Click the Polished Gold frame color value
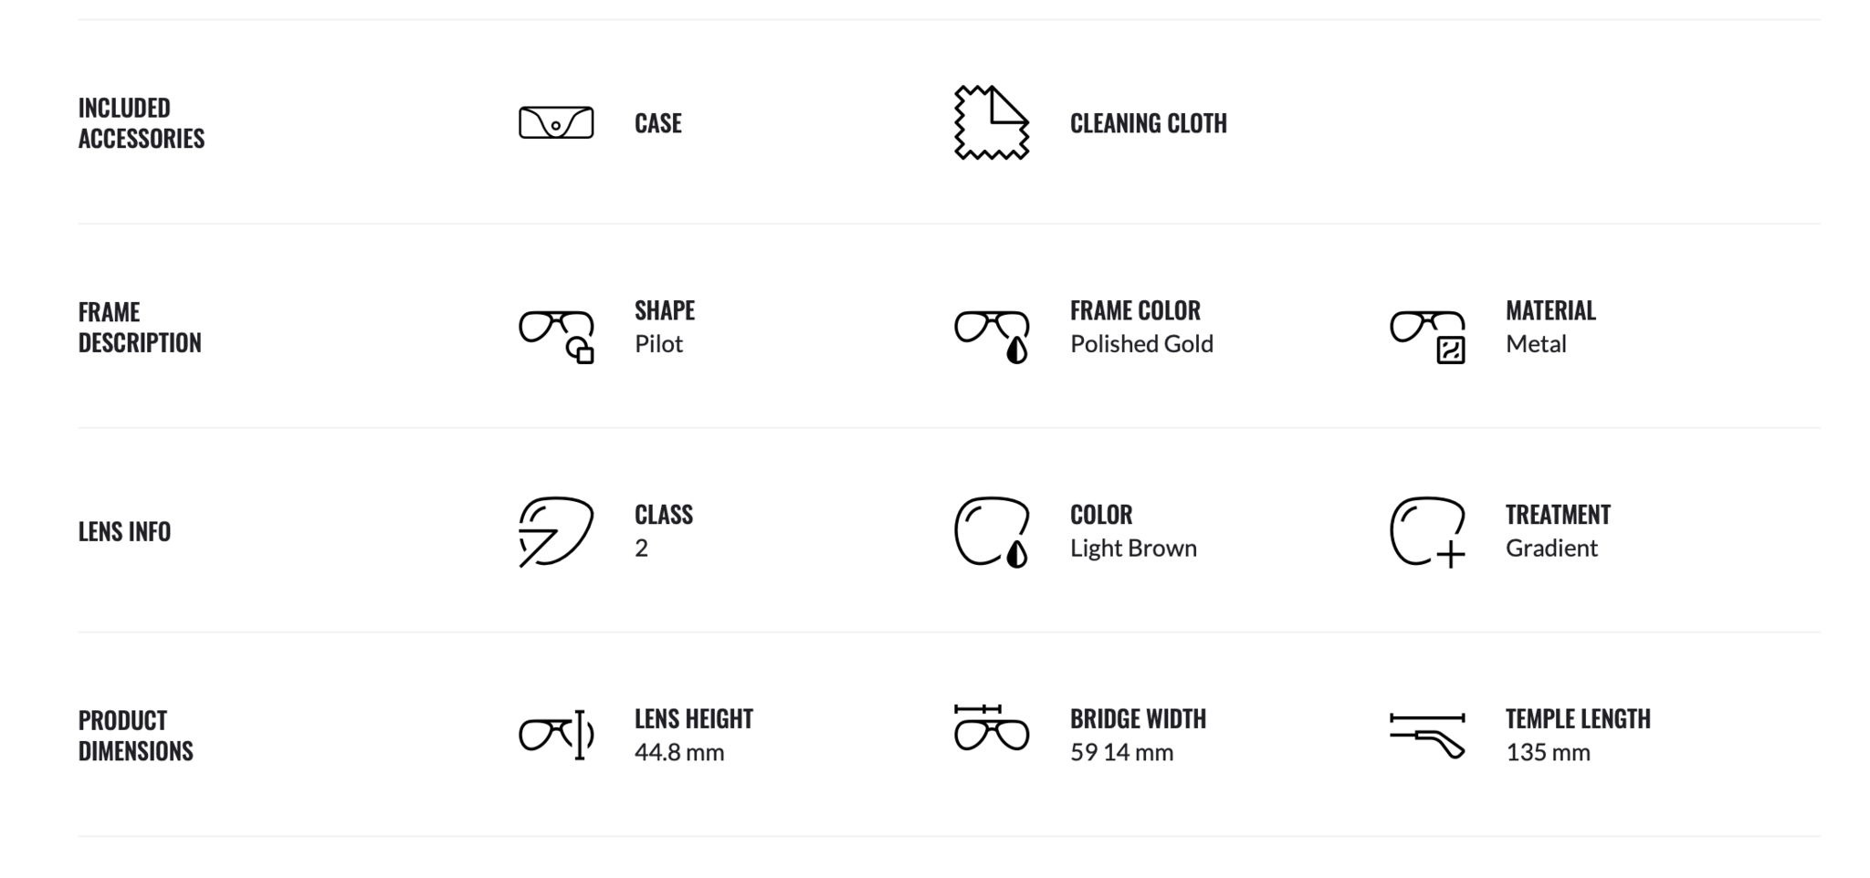 1141,344
